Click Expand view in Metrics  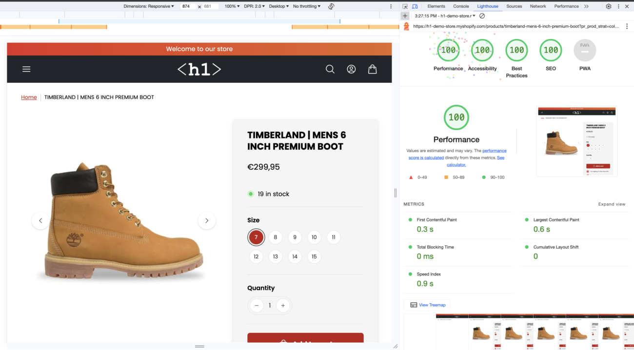point(612,204)
